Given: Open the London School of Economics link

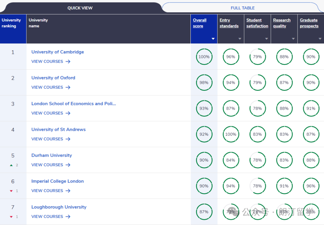Looking at the screenshot, I should (74, 103).
